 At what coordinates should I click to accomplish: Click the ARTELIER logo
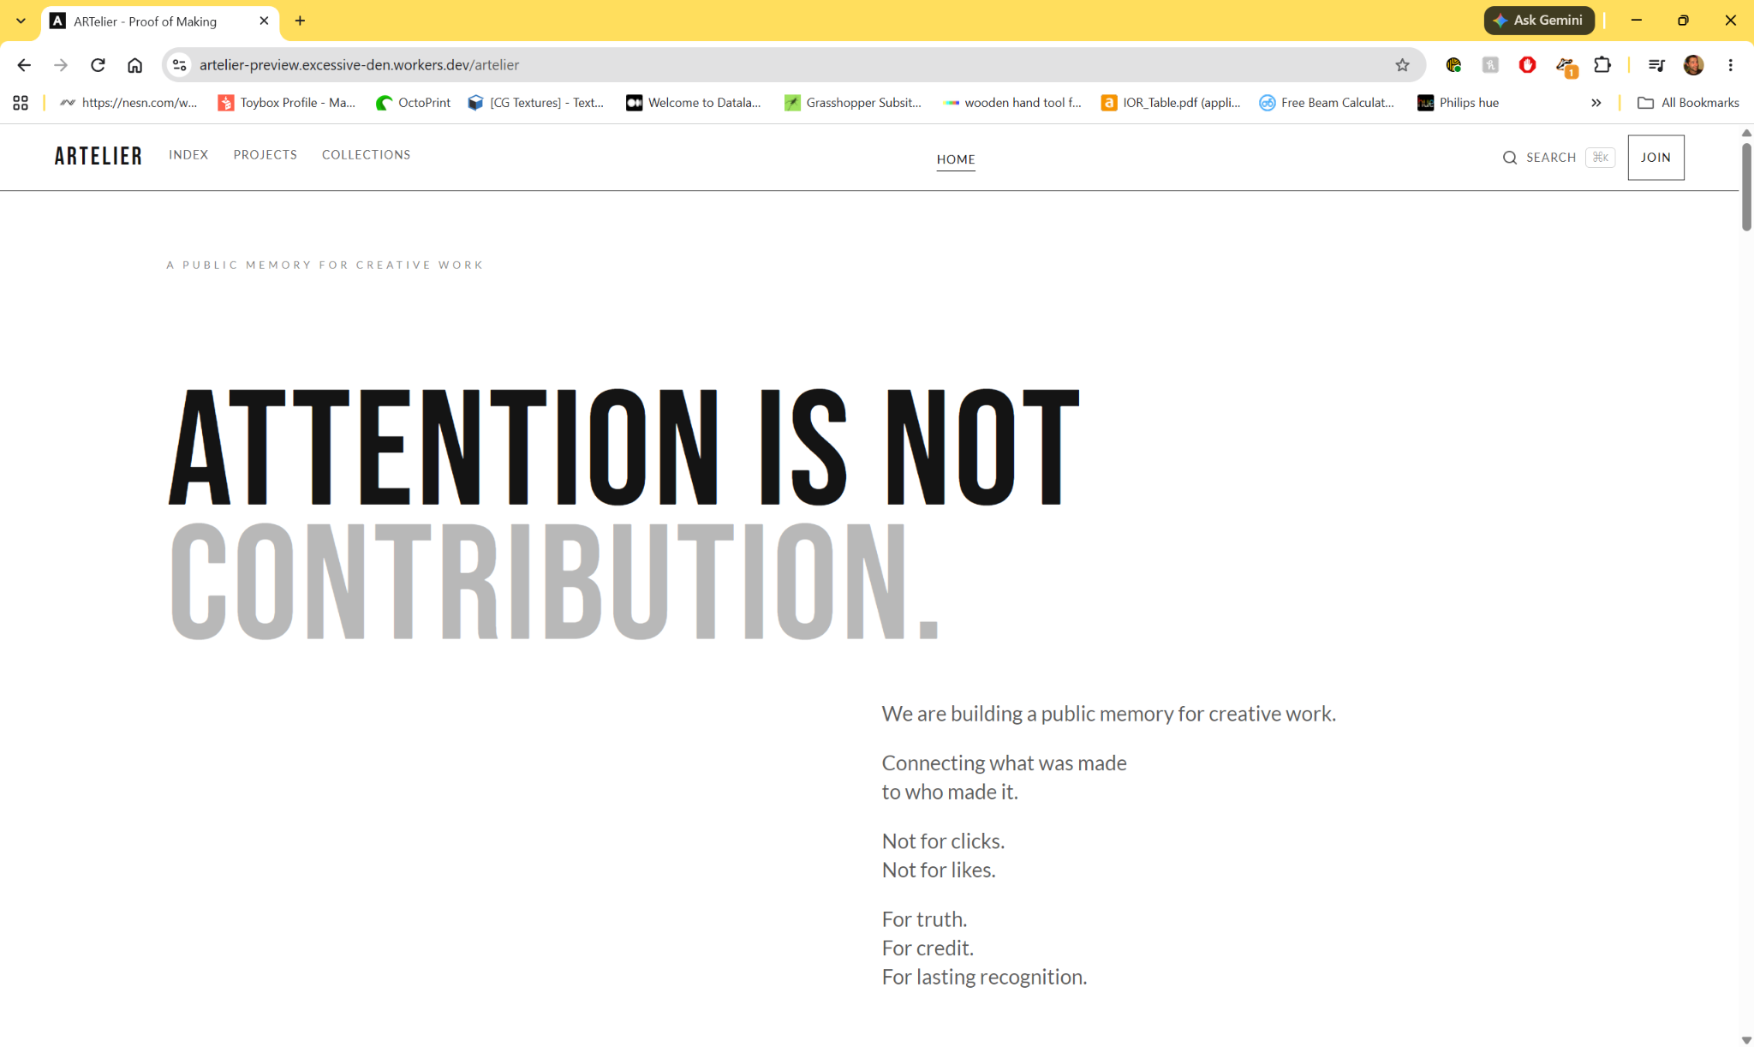pos(98,156)
